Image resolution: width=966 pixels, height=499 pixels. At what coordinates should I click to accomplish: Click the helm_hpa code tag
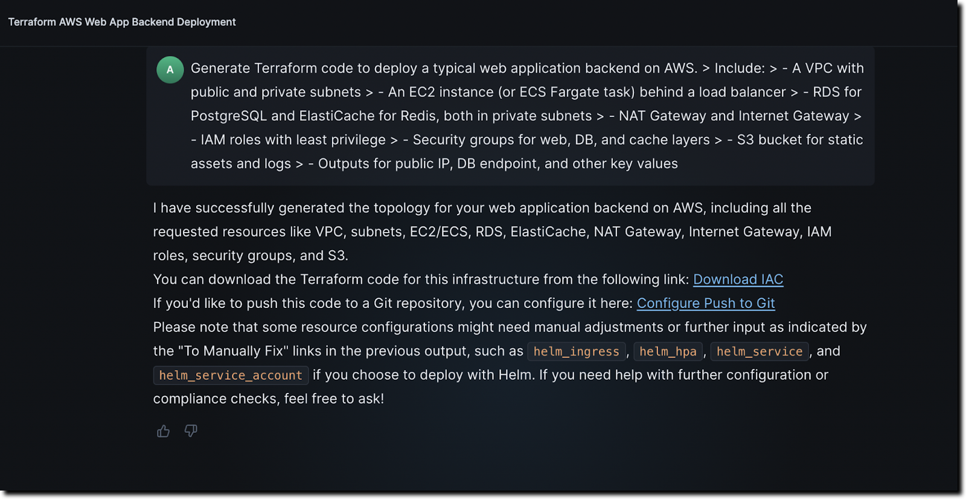[x=668, y=351]
